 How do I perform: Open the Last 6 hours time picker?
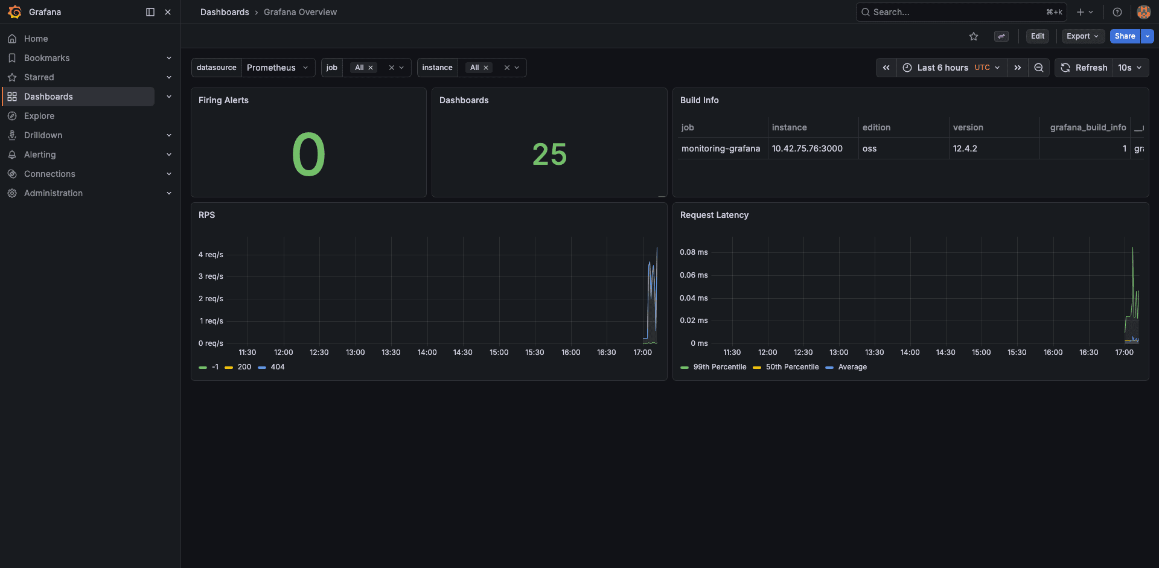point(942,68)
